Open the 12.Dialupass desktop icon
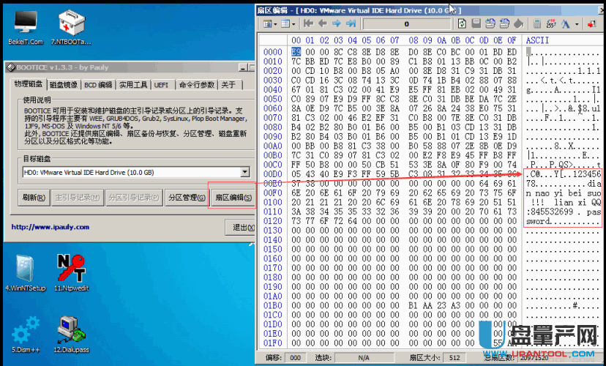The image size is (606, 366). 72,335
